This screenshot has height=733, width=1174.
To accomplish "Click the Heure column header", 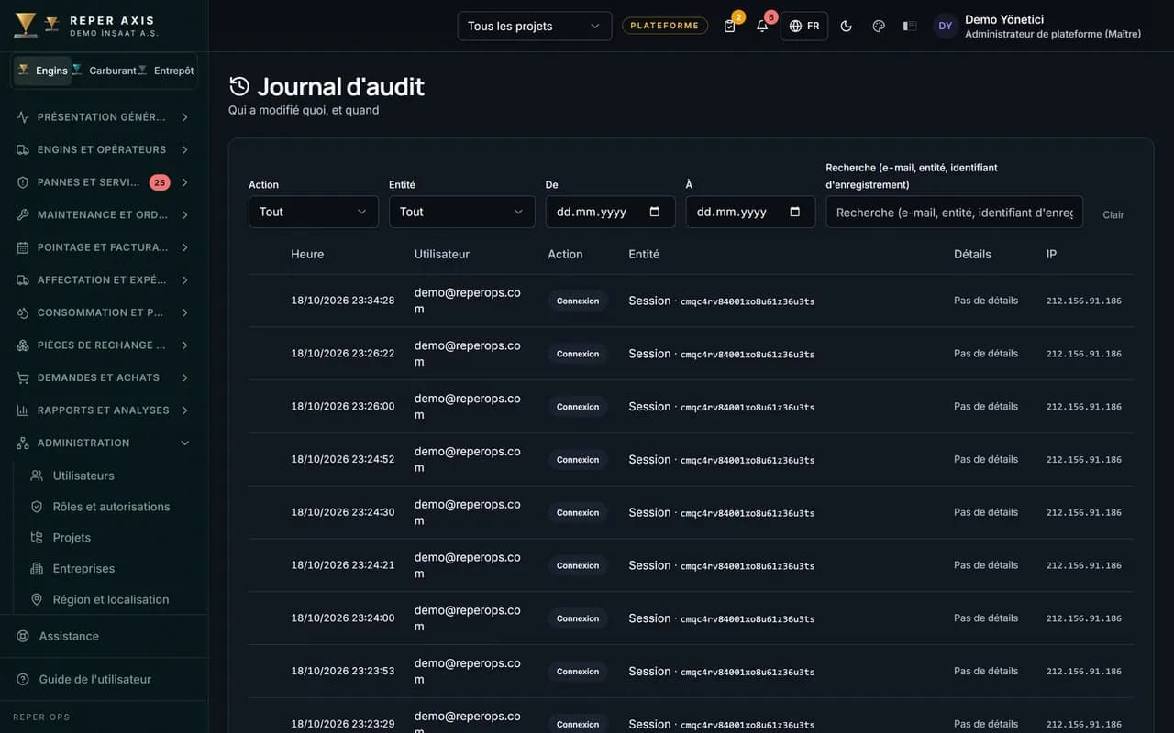I will coord(307,254).
